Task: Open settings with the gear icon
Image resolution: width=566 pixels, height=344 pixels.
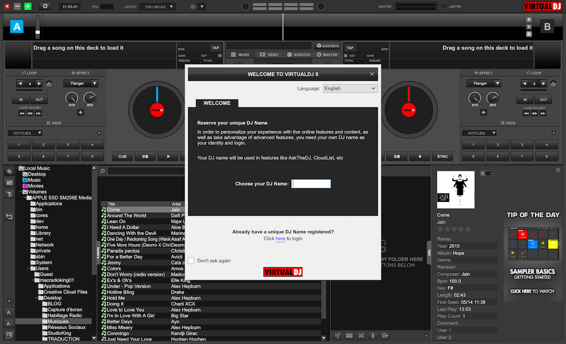Action: (x=45, y=6)
